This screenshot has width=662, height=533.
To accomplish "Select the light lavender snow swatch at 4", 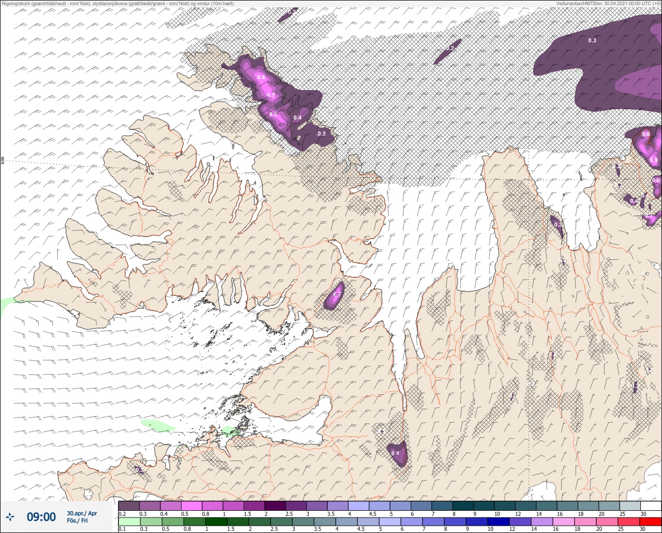I will (x=358, y=506).
